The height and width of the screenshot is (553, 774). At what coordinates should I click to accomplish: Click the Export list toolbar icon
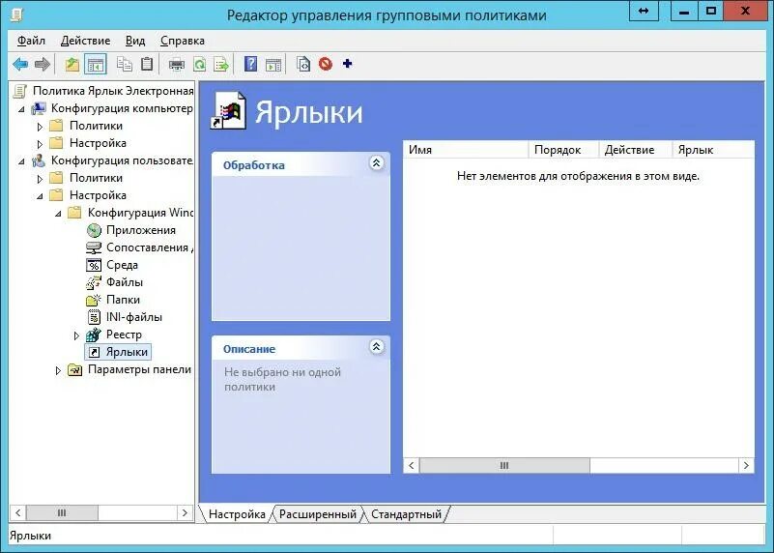click(x=221, y=64)
